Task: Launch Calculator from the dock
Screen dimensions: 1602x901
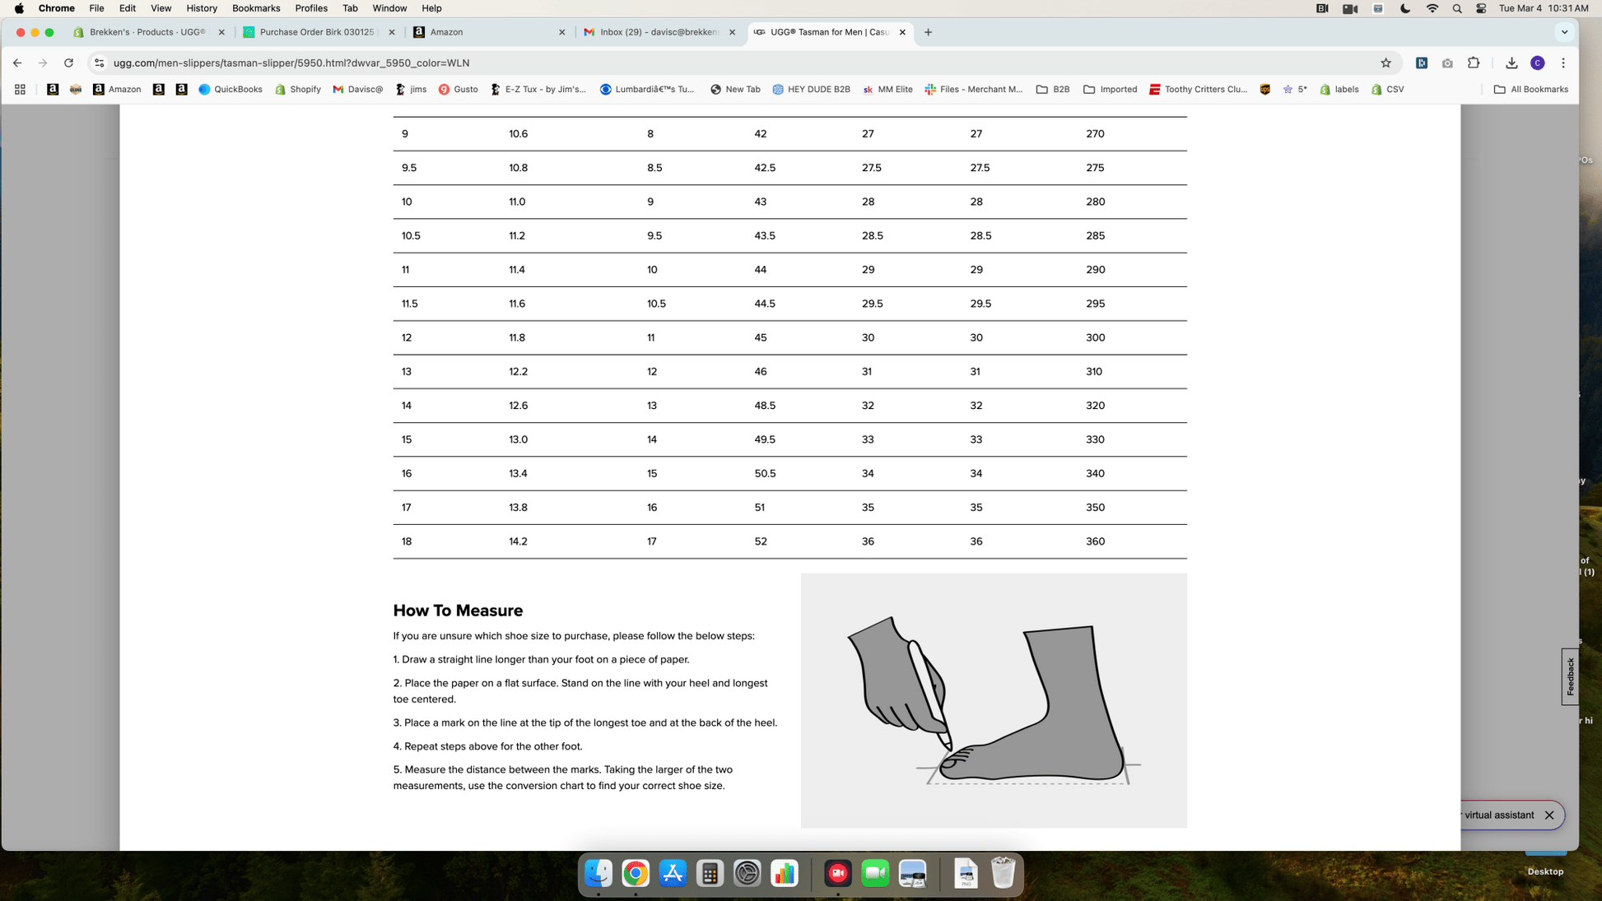Action: click(x=710, y=873)
